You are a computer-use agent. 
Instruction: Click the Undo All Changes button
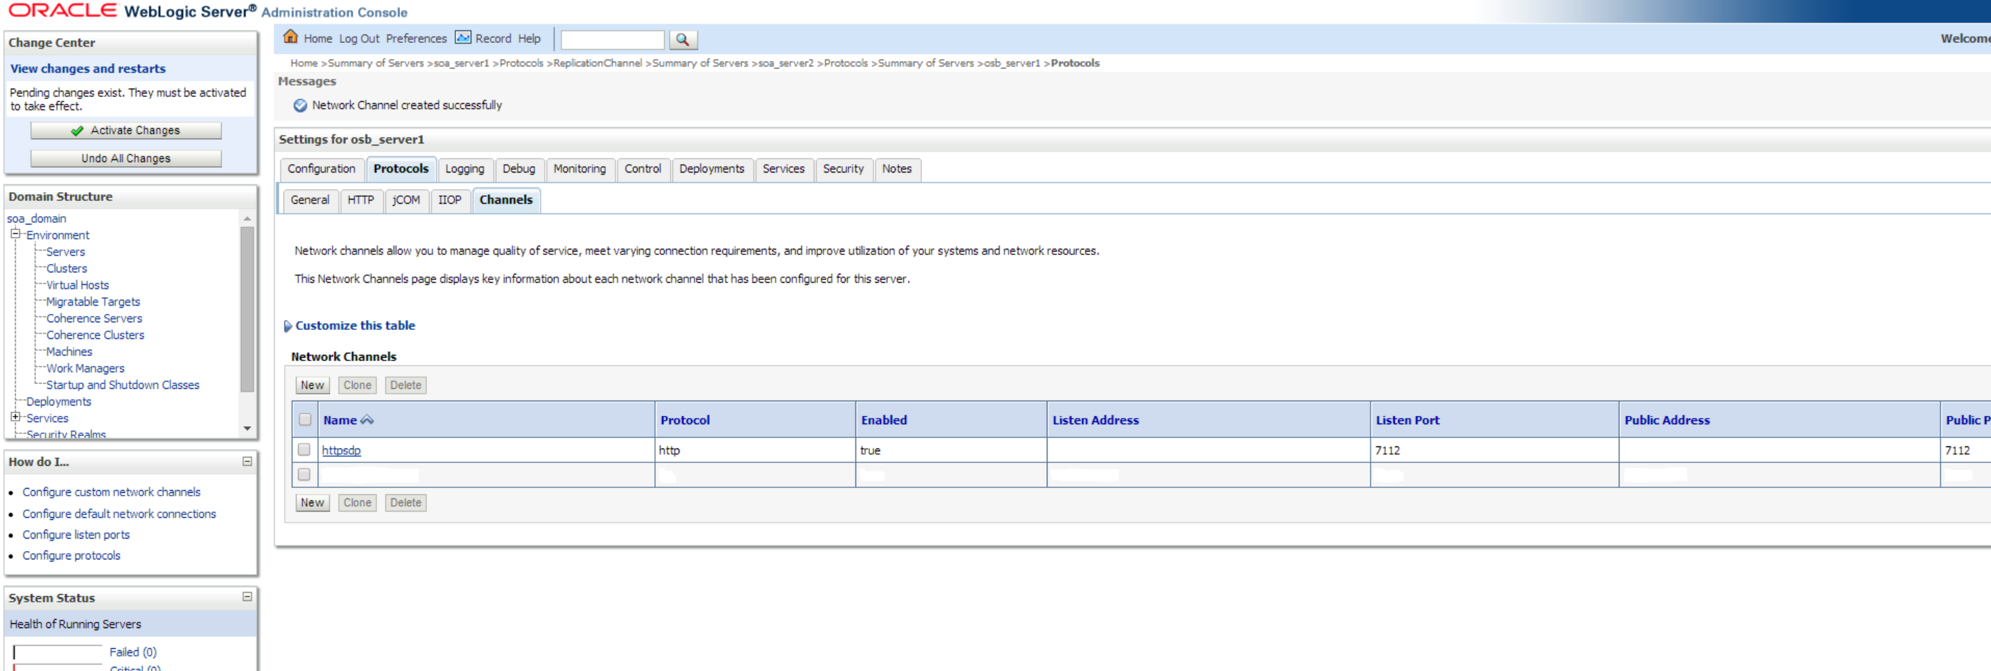(x=126, y=159)
